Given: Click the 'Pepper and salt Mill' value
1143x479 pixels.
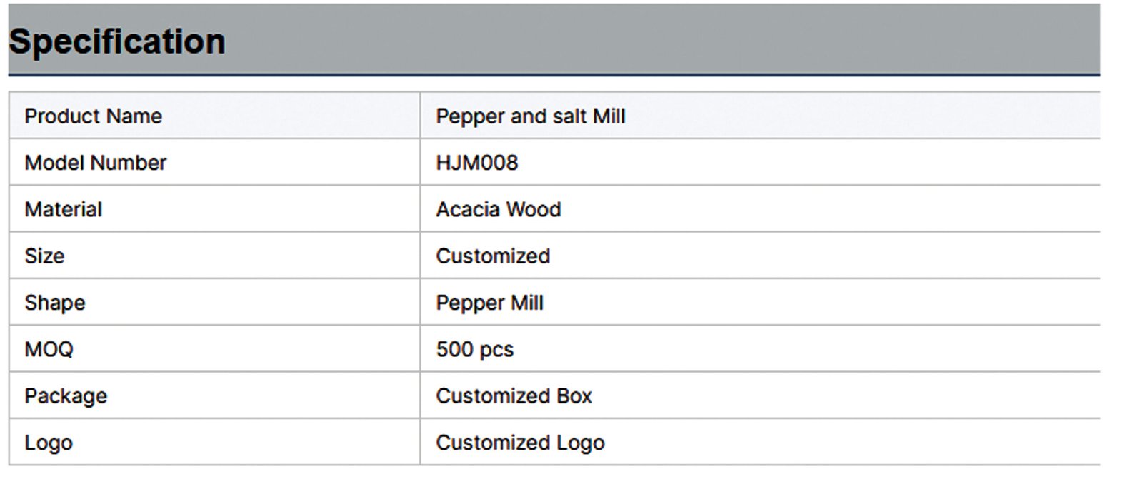Looking at the screenshot, I should click(530, 116).
